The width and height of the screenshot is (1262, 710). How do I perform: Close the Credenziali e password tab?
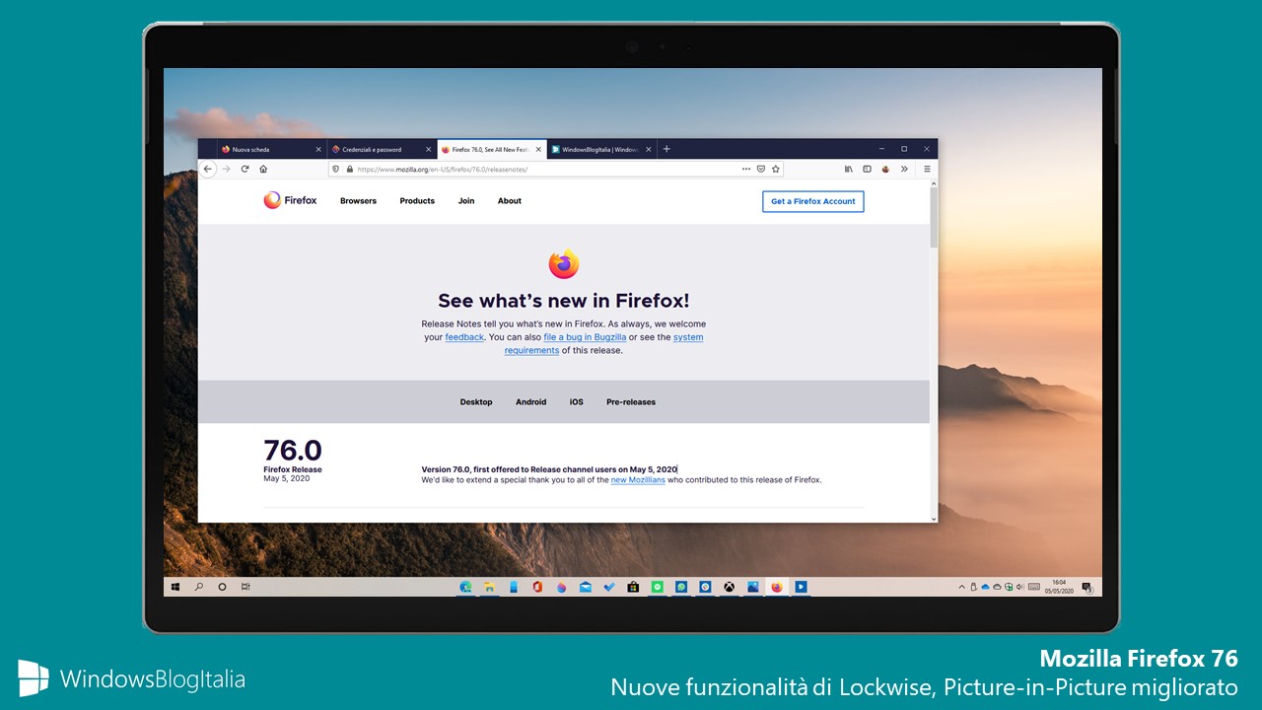coord(429,150)
